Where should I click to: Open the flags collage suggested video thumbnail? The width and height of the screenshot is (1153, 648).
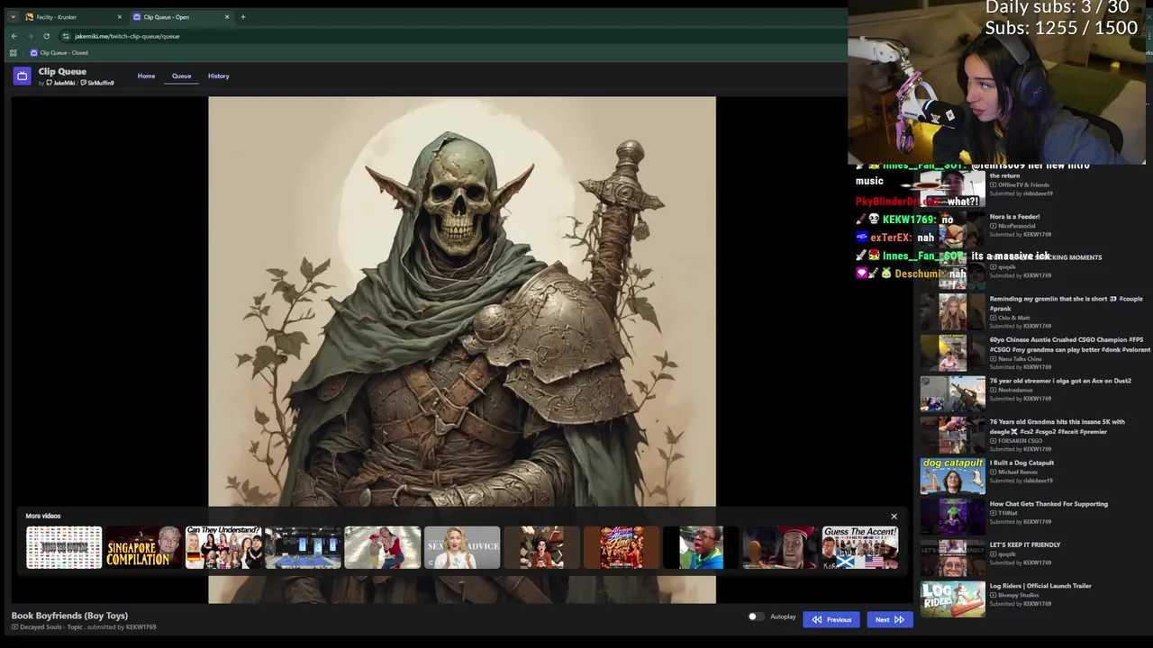coord(64,548)
